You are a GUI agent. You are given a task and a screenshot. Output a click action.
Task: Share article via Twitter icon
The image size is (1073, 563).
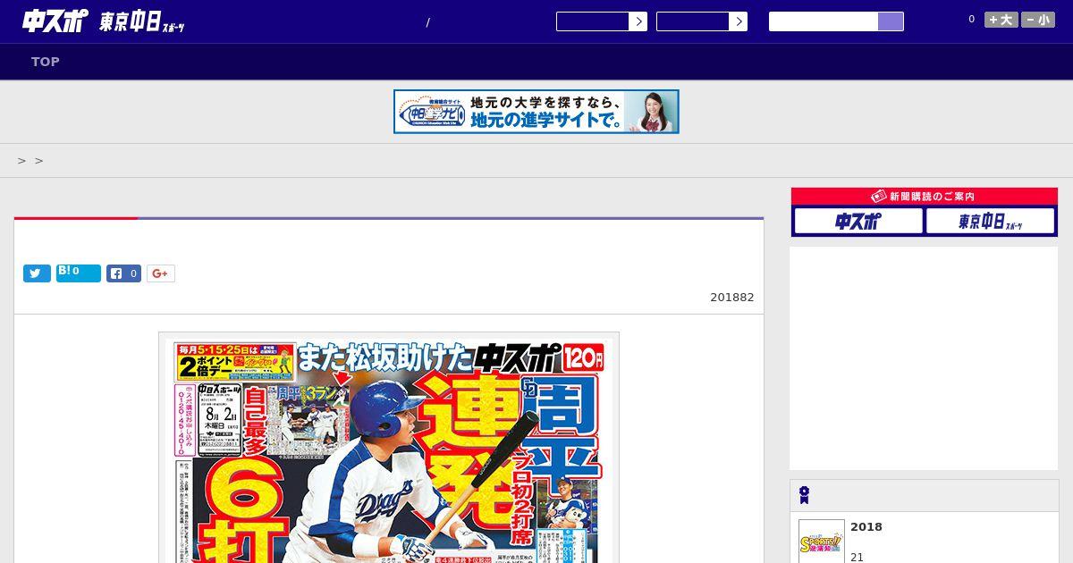37,273
